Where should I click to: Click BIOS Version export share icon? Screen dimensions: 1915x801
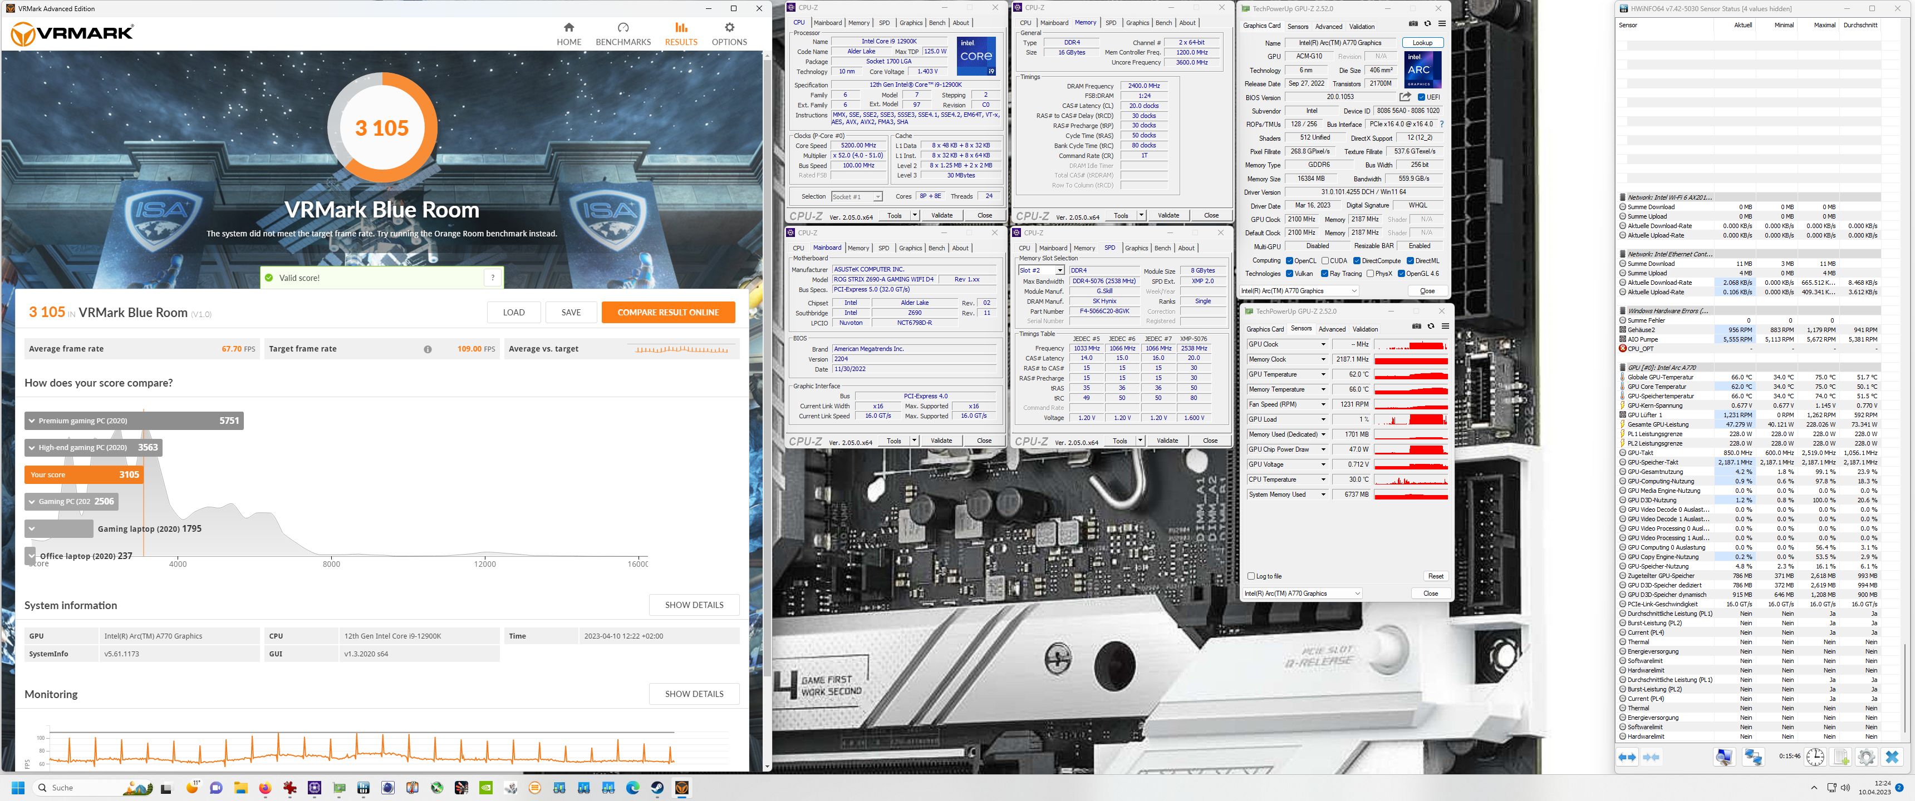coord(1405,97)
